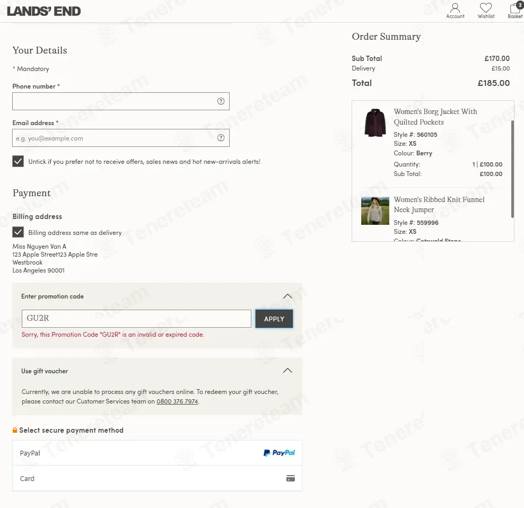Image resolution: width=524 pixels, height=508 pixels.
Task: Select PayPal as payment method
Action: (x=157, y=453)
